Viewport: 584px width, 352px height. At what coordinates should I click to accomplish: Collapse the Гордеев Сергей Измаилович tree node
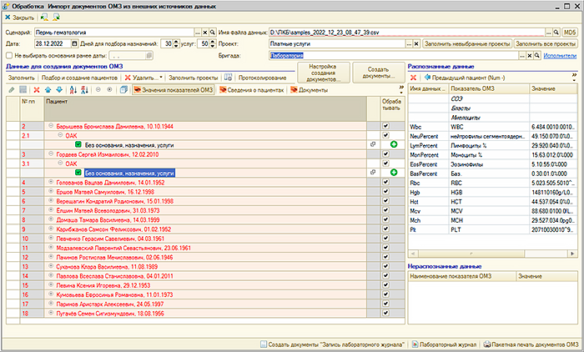pos(50,154)
